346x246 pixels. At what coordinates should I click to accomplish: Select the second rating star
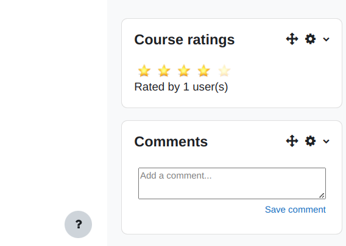164,71
